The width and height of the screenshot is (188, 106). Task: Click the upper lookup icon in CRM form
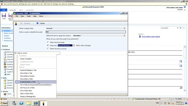tap(181, 62)
